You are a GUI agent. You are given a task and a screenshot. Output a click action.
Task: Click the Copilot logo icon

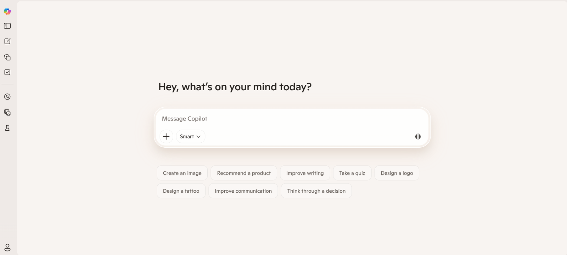point(7,11)
